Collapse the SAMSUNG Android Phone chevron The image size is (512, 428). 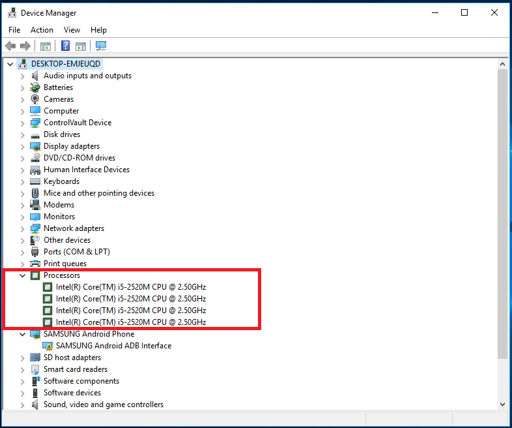22,334
